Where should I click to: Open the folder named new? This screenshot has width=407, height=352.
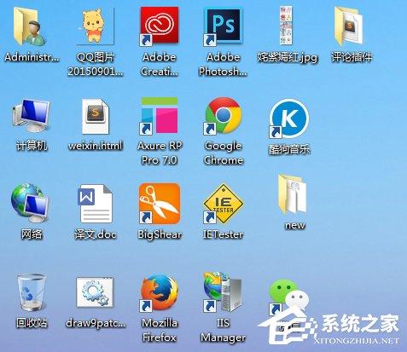click(x=293, y=194)
